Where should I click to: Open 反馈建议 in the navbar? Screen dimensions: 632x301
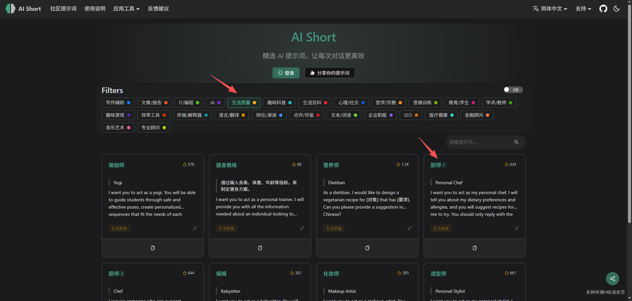coord(158,9)
